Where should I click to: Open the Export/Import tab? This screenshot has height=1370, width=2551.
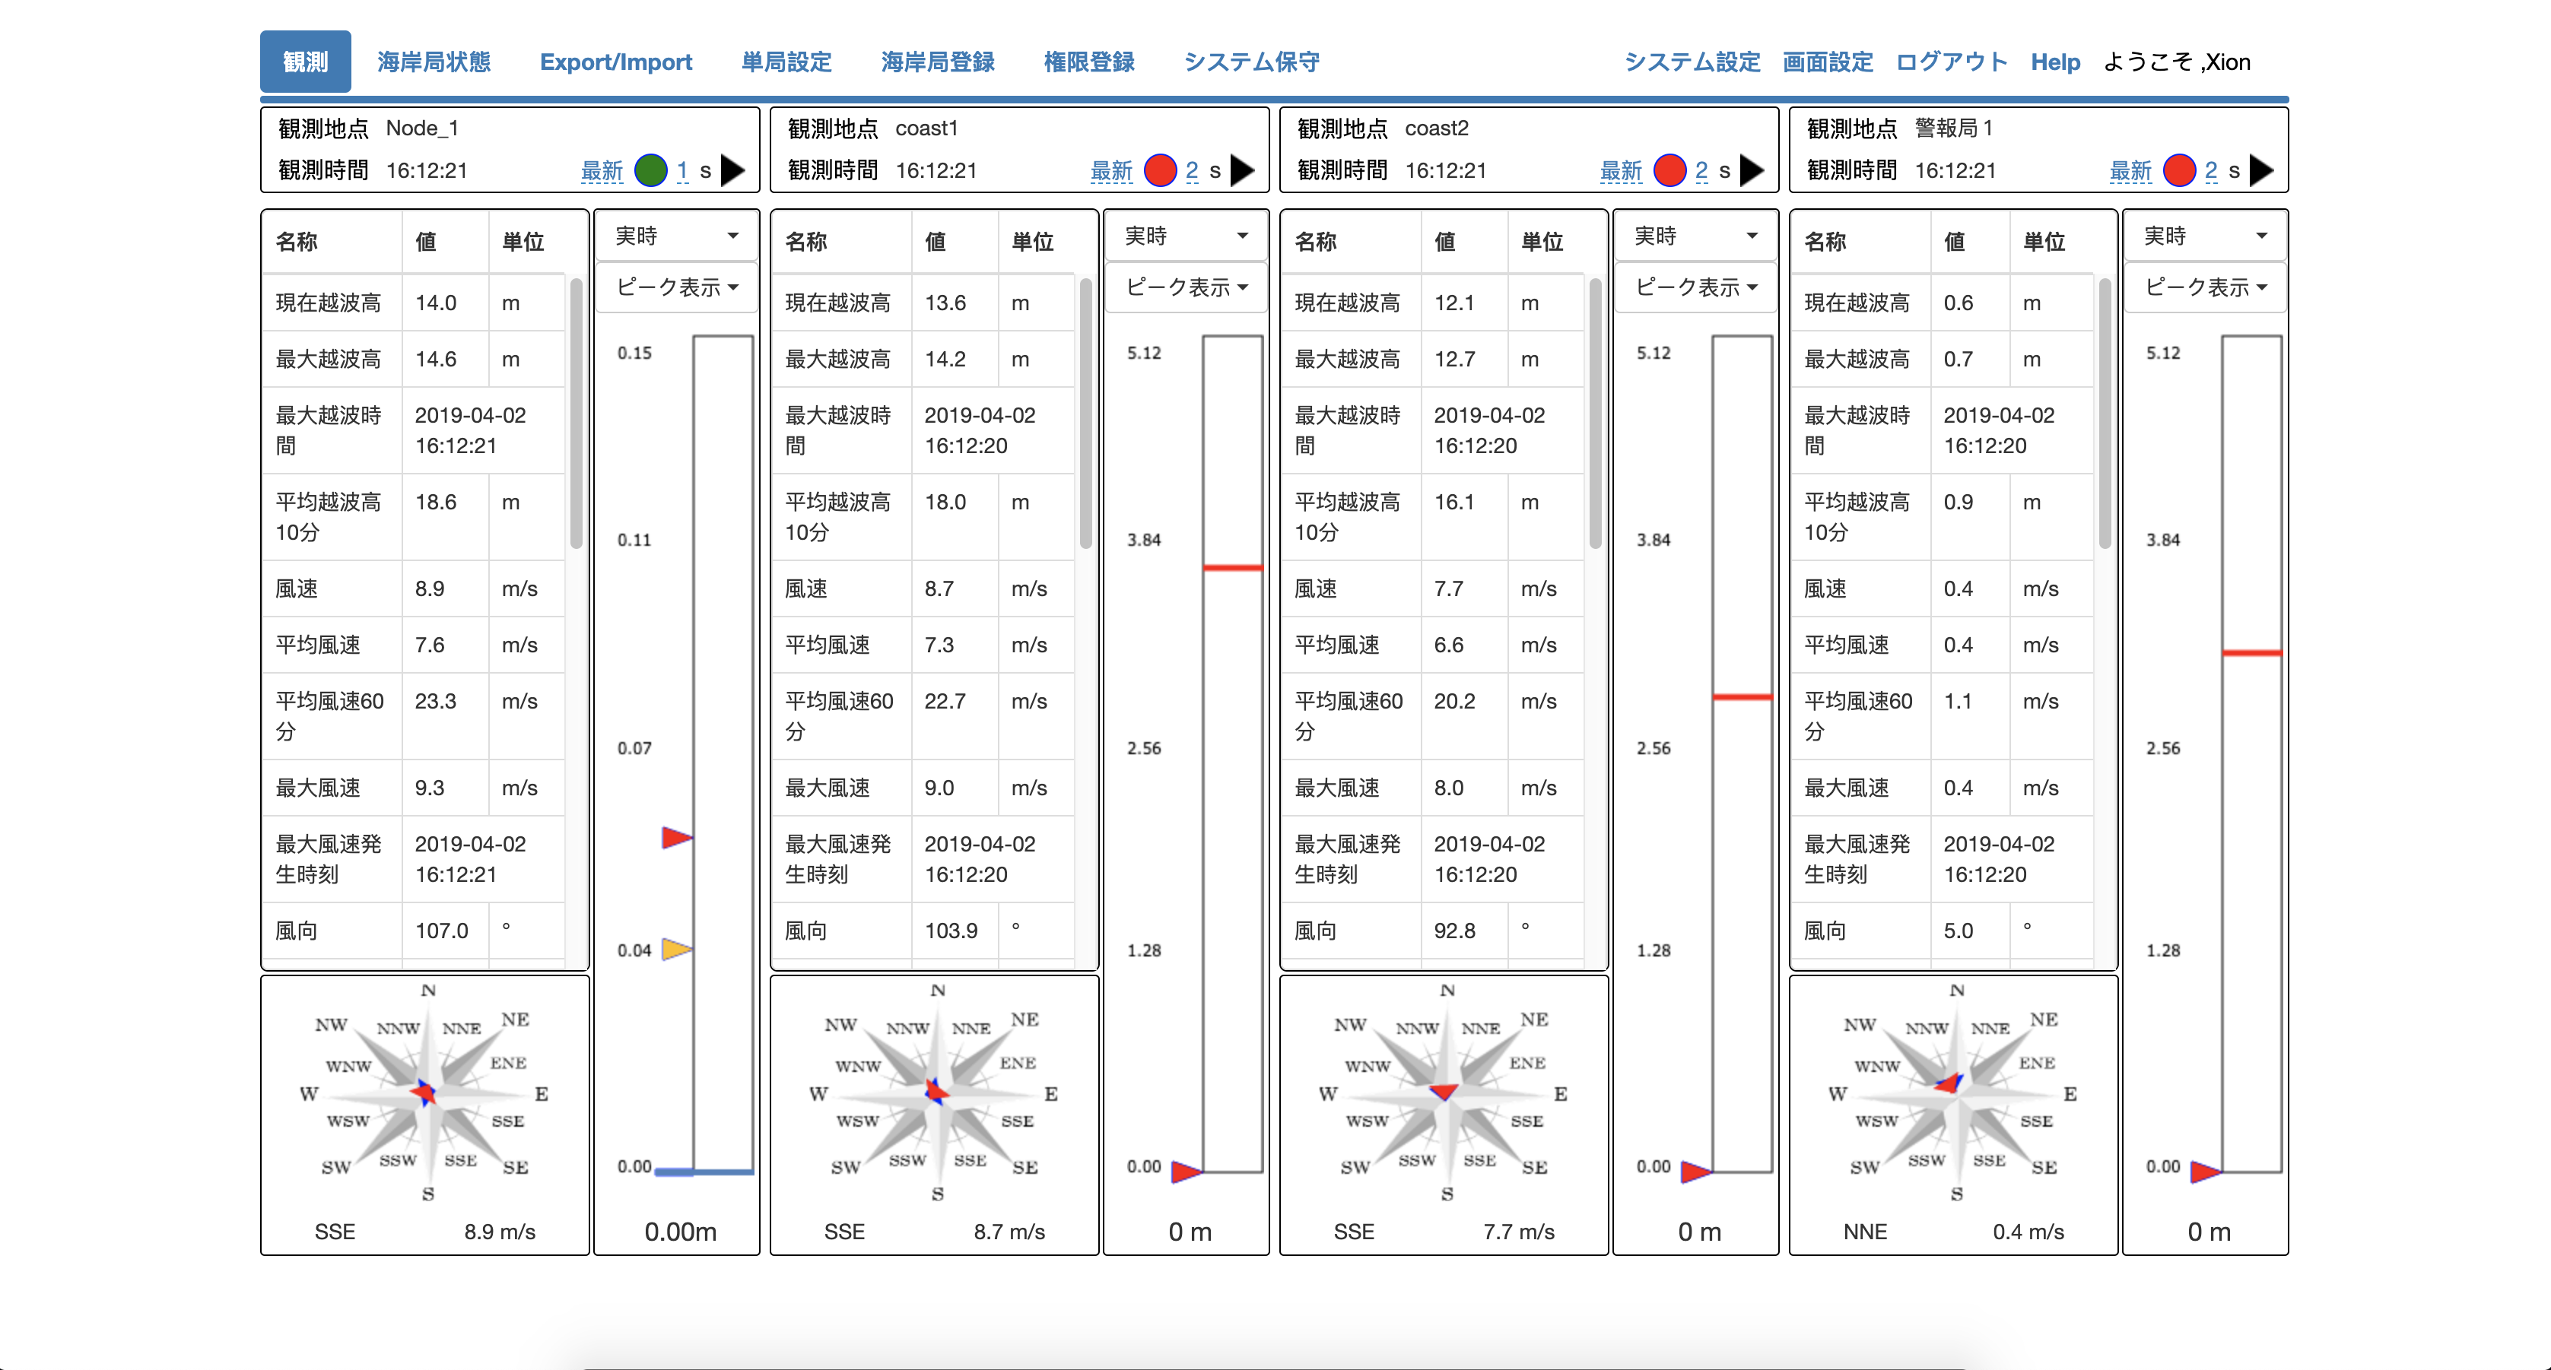click(615, 62)
